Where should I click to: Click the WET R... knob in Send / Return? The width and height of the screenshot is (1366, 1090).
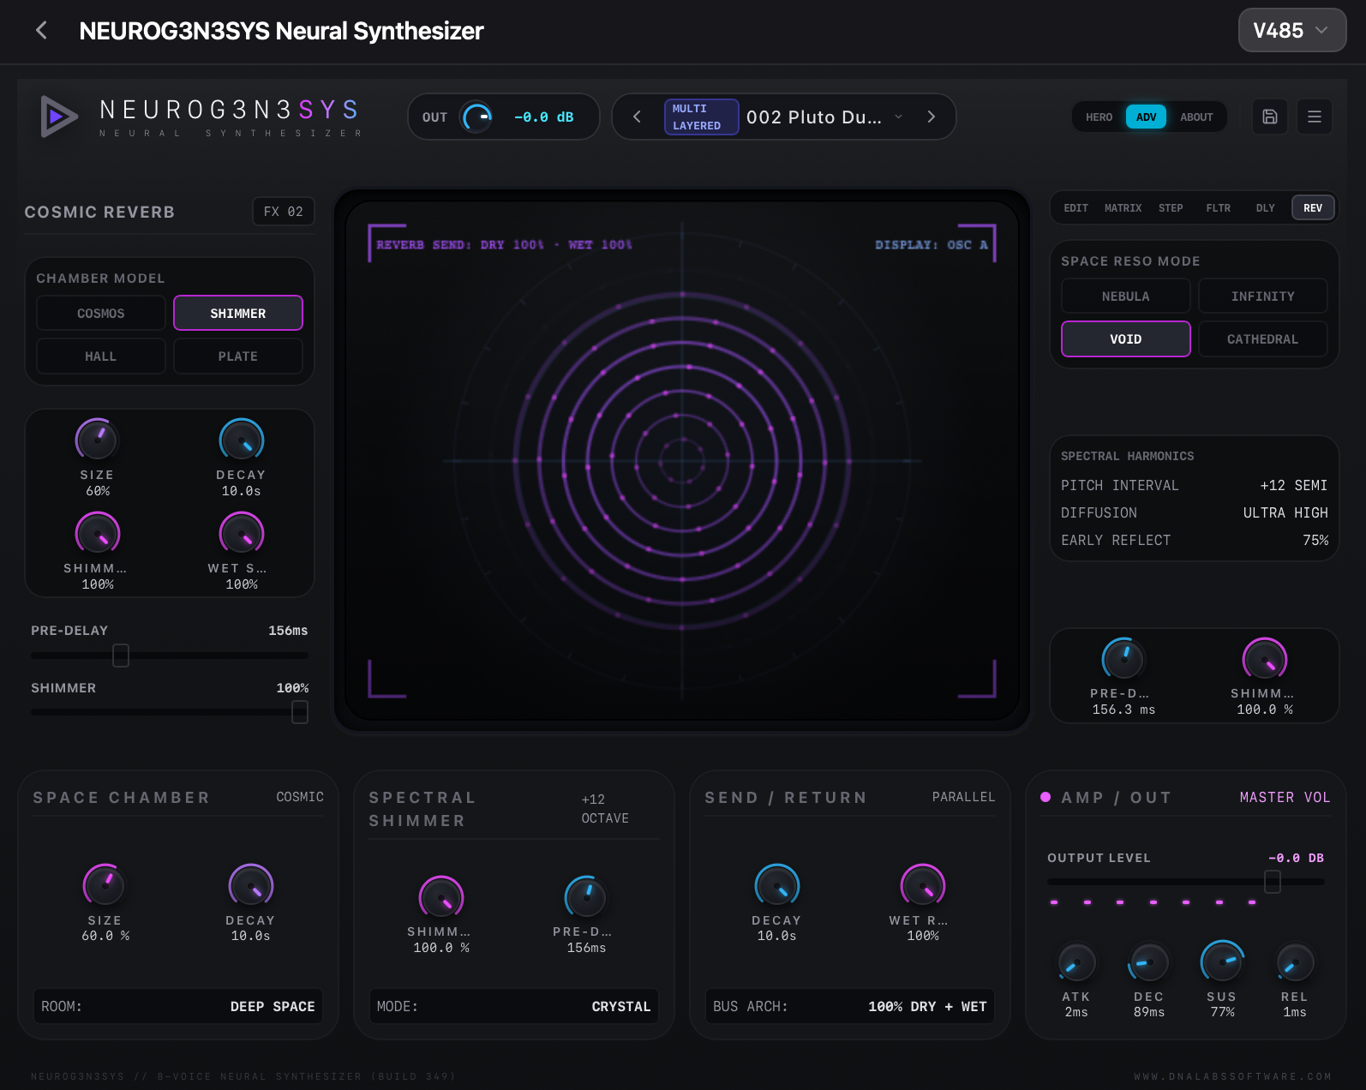(x=923, y=885)
